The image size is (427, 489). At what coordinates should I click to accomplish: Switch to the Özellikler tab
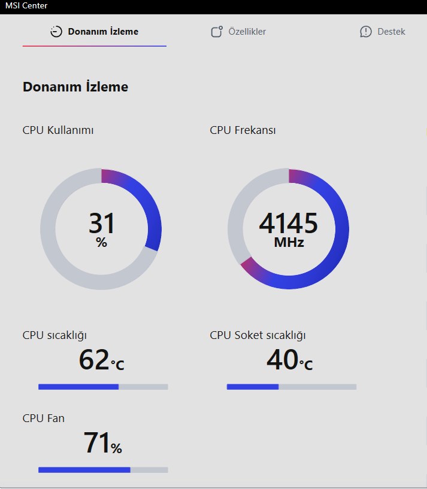[238, 32]
